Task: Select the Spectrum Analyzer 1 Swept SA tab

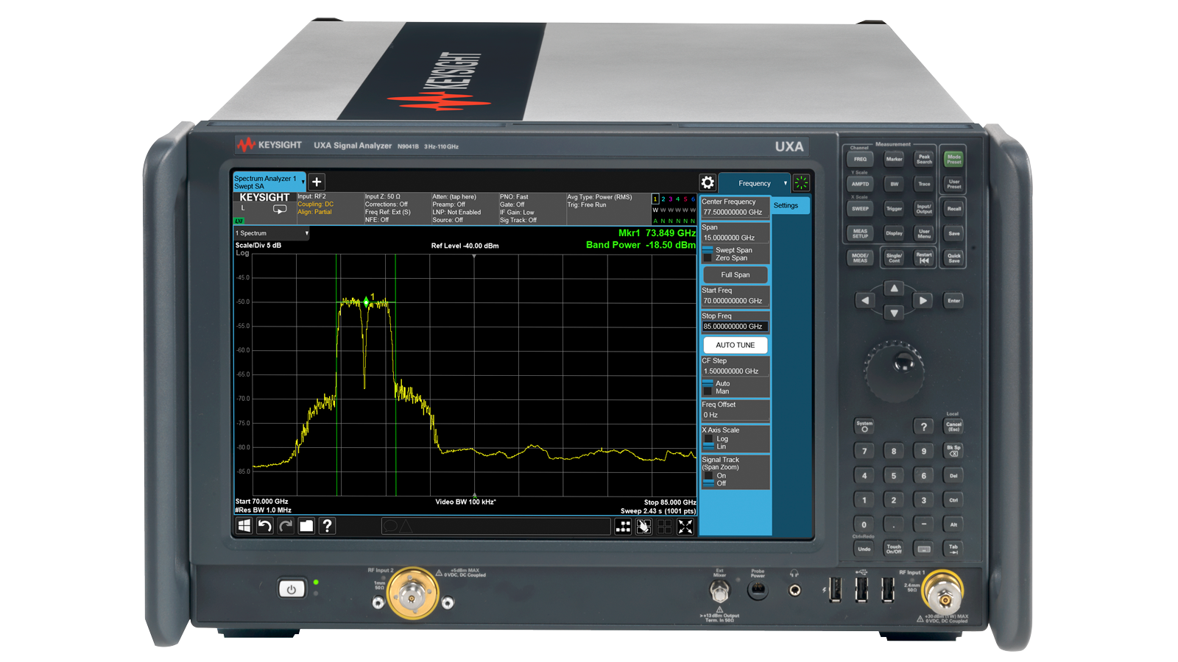Action: click(x=269, y=182)
